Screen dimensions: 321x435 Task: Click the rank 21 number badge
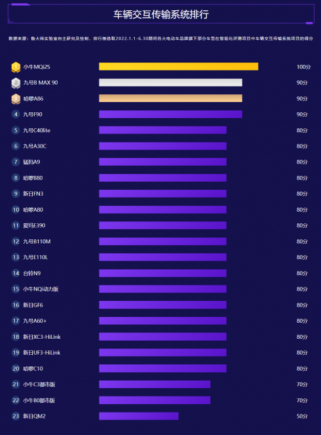click(x=16, y=384)
